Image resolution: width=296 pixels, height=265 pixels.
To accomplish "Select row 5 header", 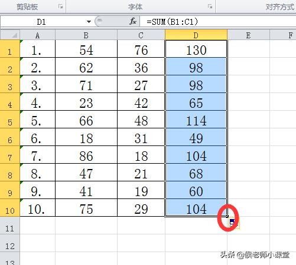I will coord(10,120).
